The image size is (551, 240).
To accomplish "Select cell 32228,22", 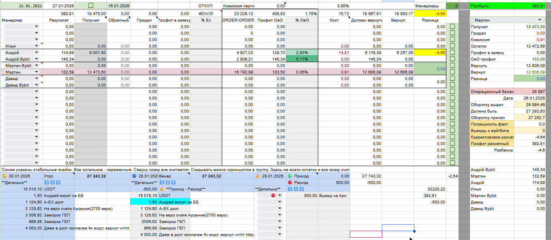I will 430,189.
